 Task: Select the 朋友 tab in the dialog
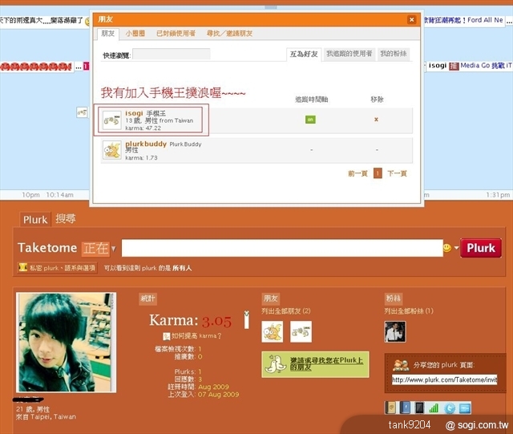pyautogui.click(x=107, y=34)
